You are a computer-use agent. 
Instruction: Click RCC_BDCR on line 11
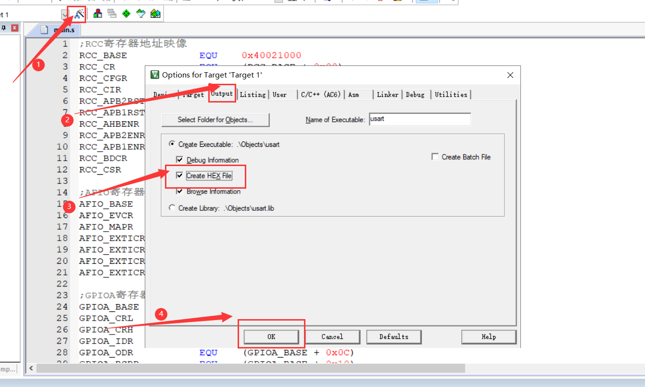tap(103, 158)
